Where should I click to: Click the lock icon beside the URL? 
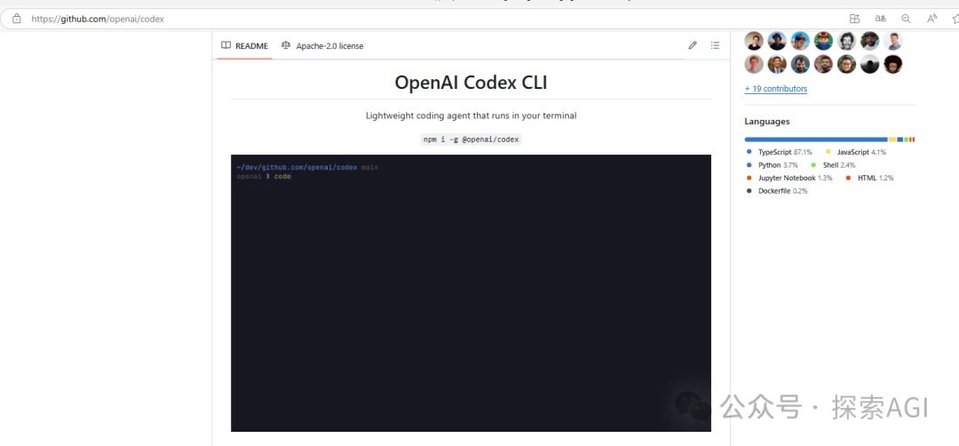17,19
